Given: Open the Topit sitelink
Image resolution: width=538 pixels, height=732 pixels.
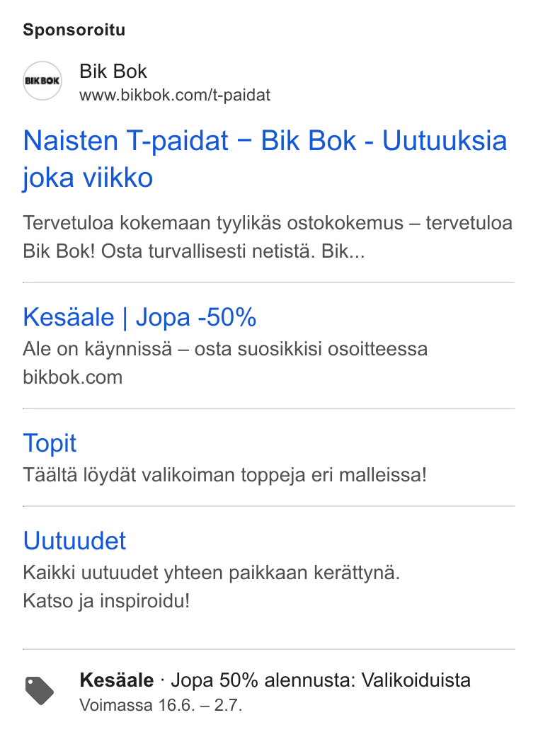Looking at the screenshot, I should click(x=50, y=443).
